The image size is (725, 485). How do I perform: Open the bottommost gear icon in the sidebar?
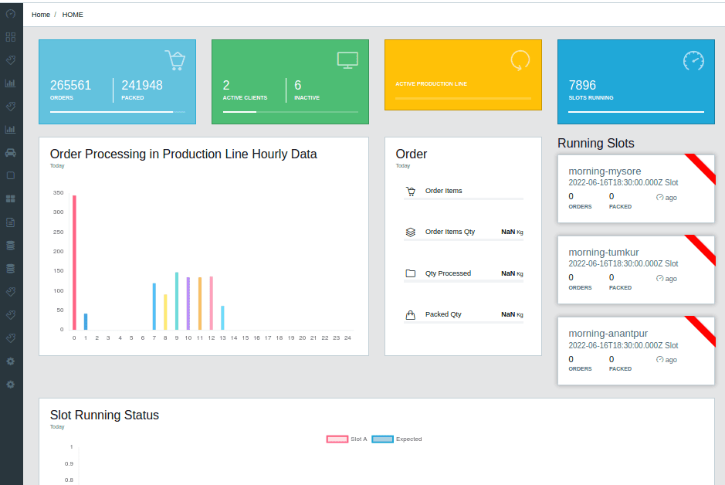coord(11,384)
